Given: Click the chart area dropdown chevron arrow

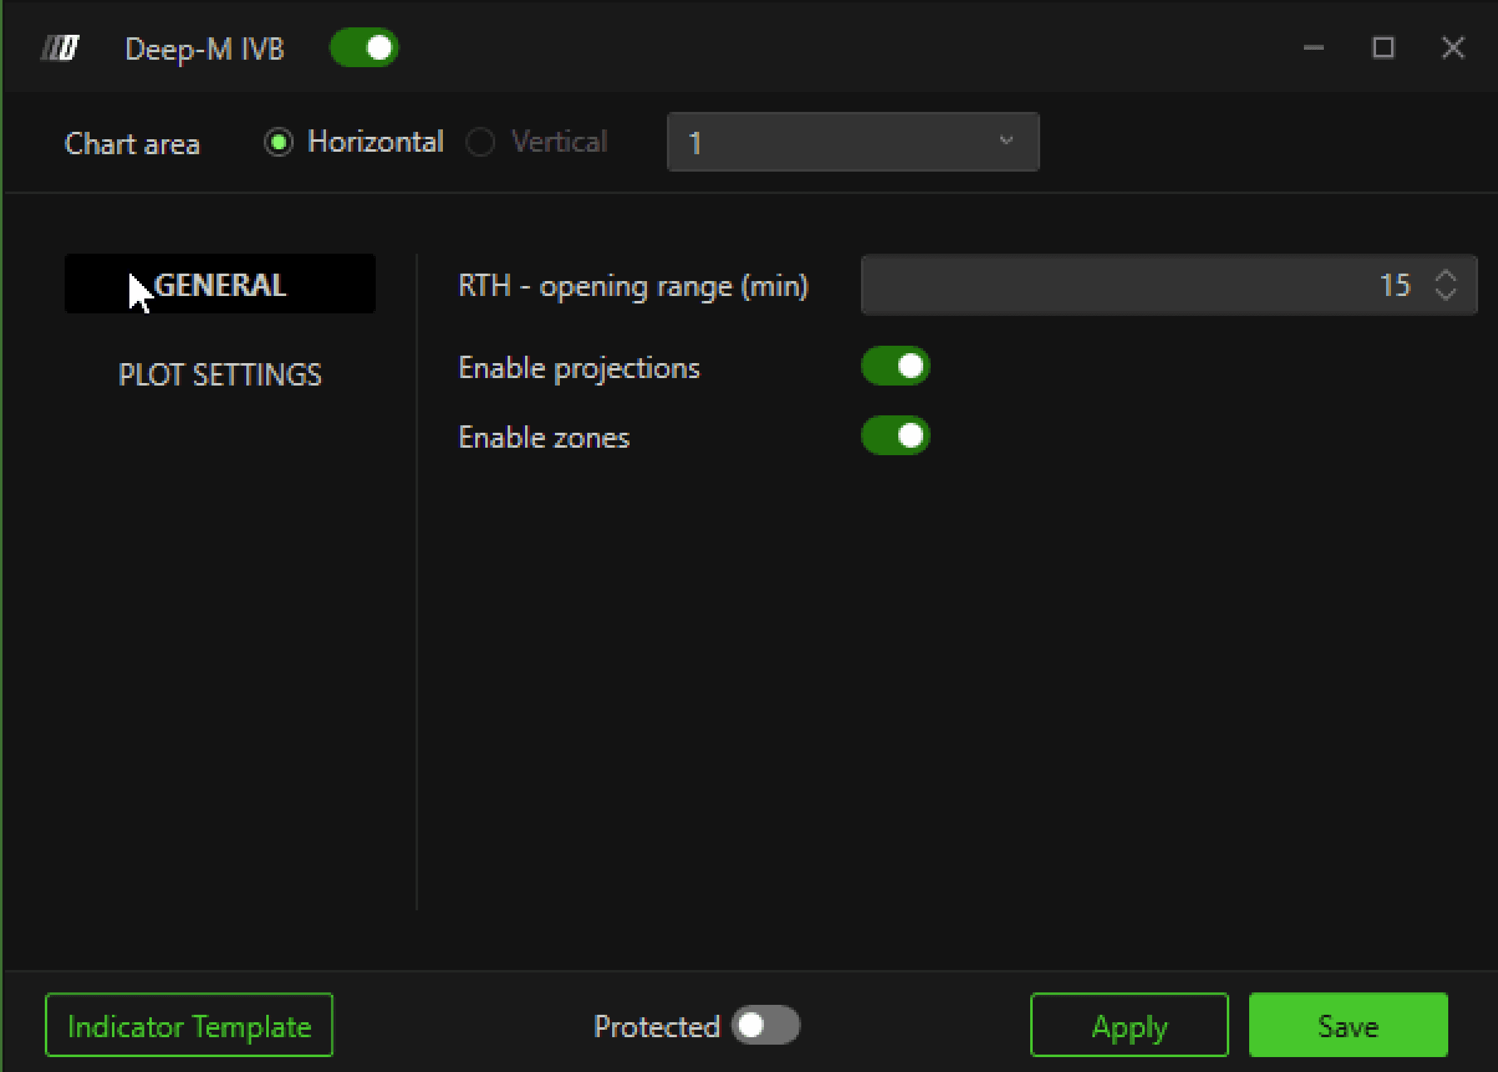Looking at the screenshot, I should pyautogui.click(x=1005, y=141).
